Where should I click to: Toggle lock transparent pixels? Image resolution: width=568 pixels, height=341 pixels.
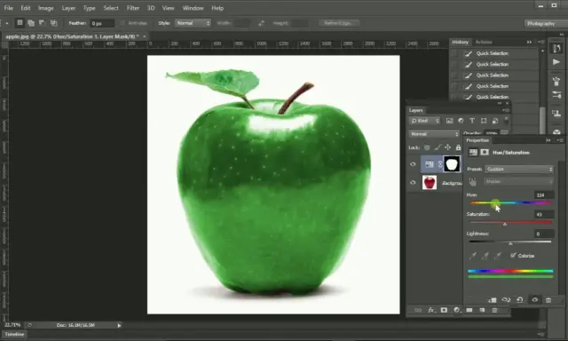[427, 147]
